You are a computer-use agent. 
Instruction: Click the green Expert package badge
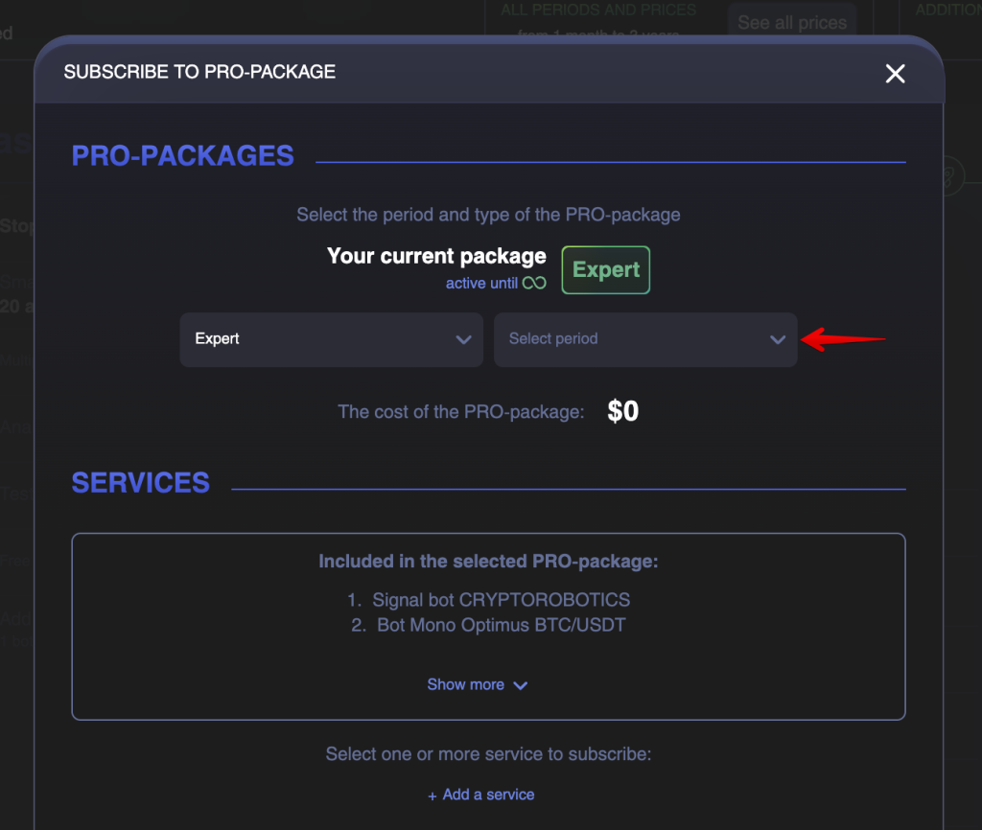(606, 269)
